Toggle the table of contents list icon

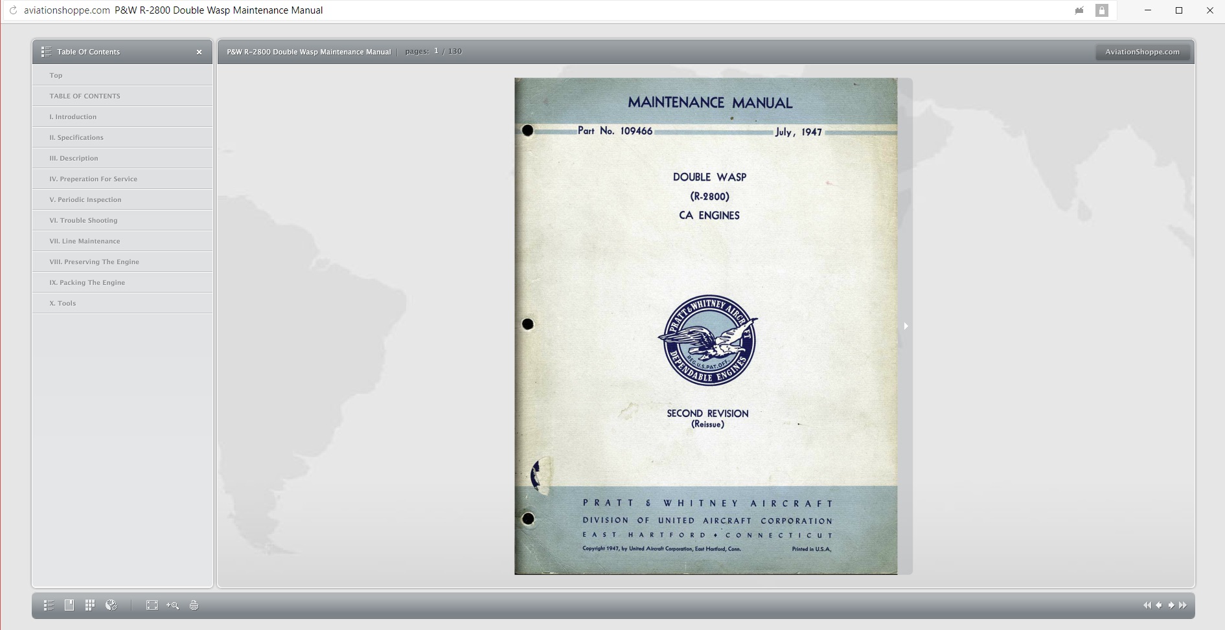click(x=49, y=605)
